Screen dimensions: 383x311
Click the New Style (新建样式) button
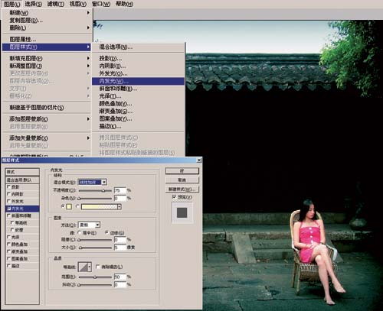[x=182, y=190]
